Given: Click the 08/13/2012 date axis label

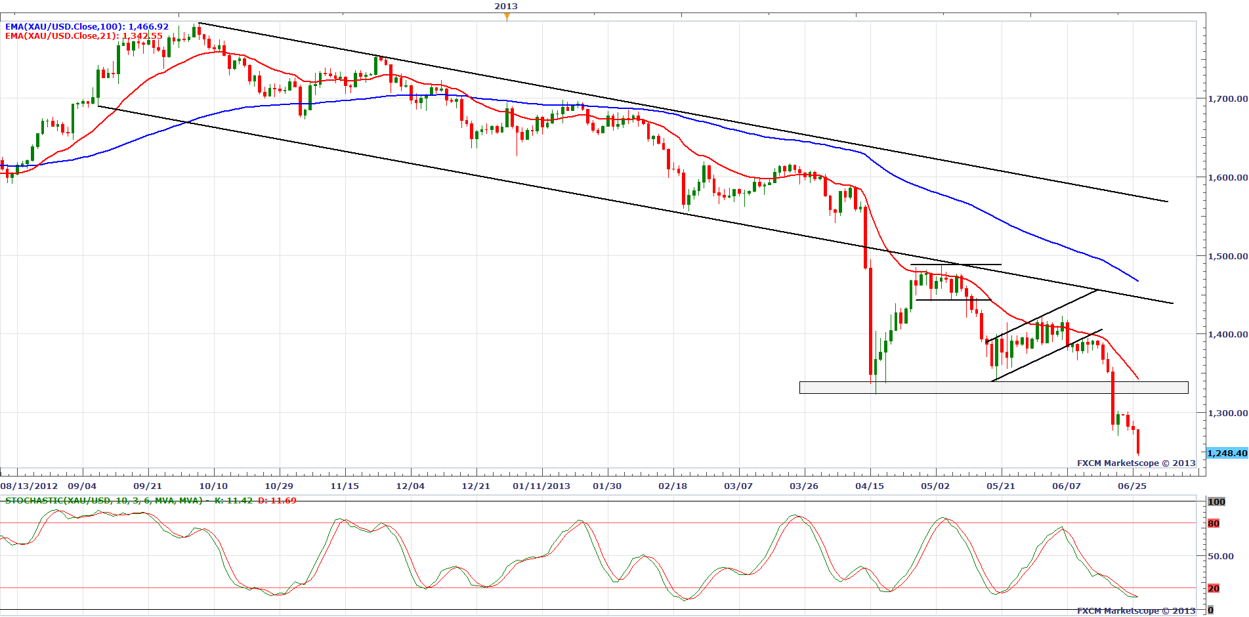Looking at the screenshot, I should click(29, 486).
